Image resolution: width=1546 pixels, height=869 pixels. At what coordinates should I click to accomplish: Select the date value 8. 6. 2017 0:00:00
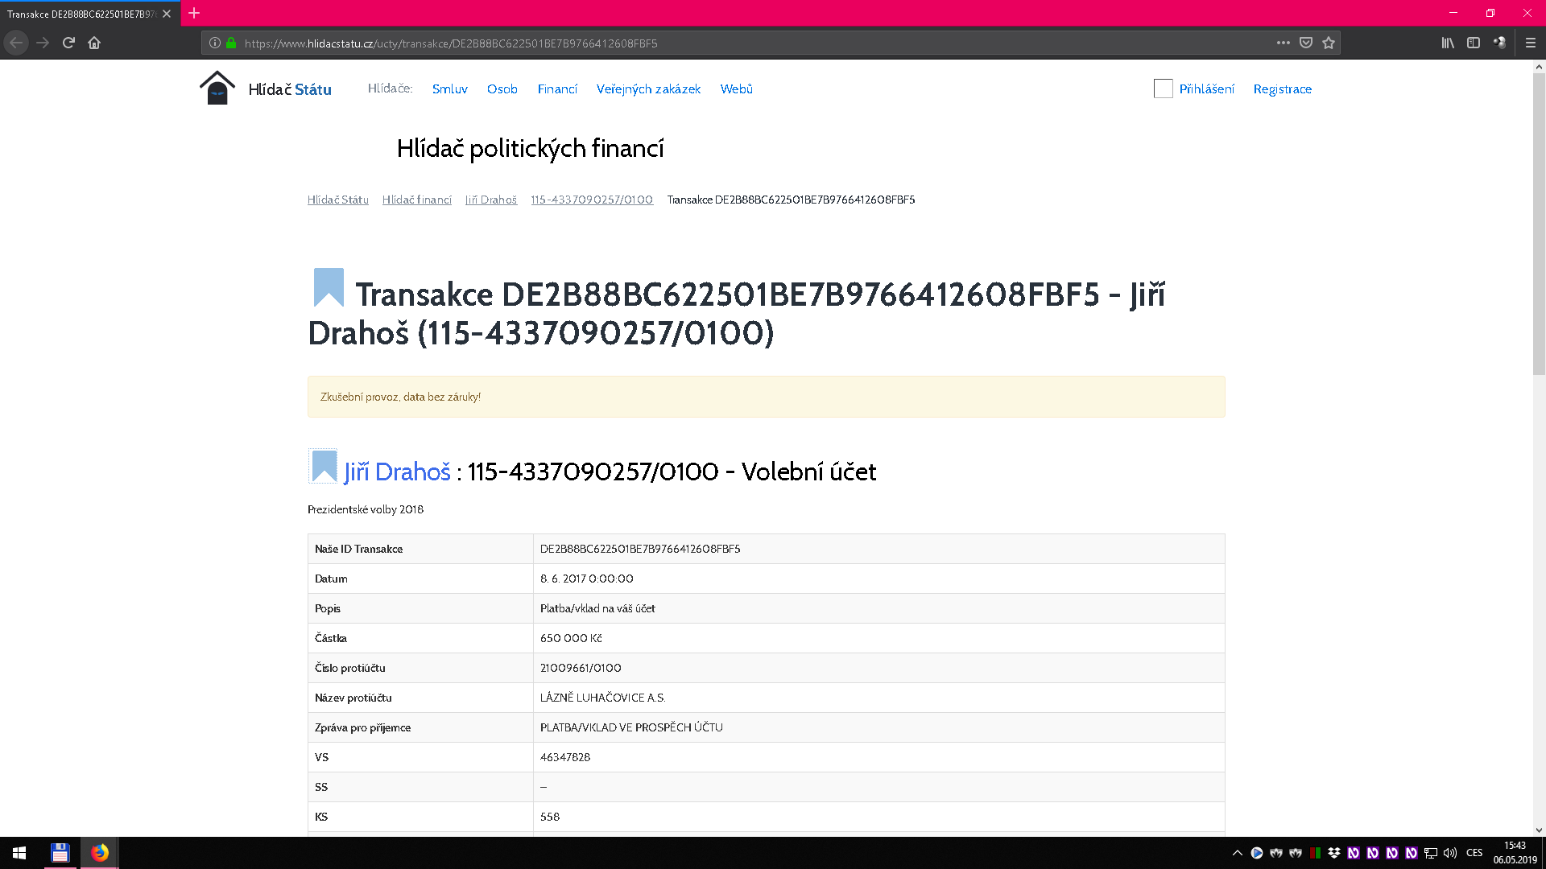point(587,579)
